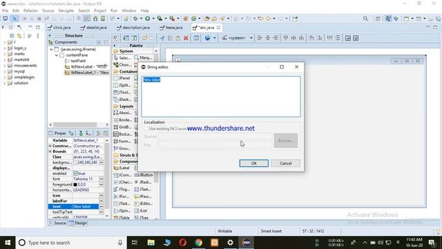Collapse the javax.swing.JFrame tree node
This screenshot has height=249, width=442.
tap(51, 49)
